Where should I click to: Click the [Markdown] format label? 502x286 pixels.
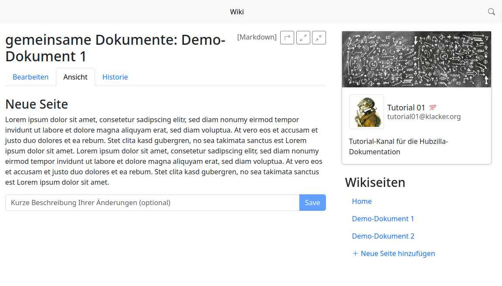tap(257, 37)
